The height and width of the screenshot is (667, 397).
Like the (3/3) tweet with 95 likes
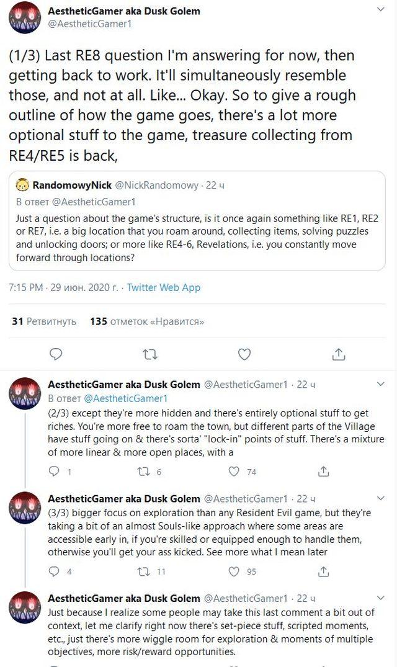pos(234,571)
